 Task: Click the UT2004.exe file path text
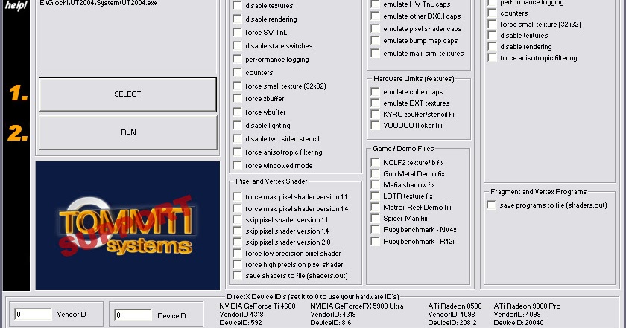pos(98,3)
